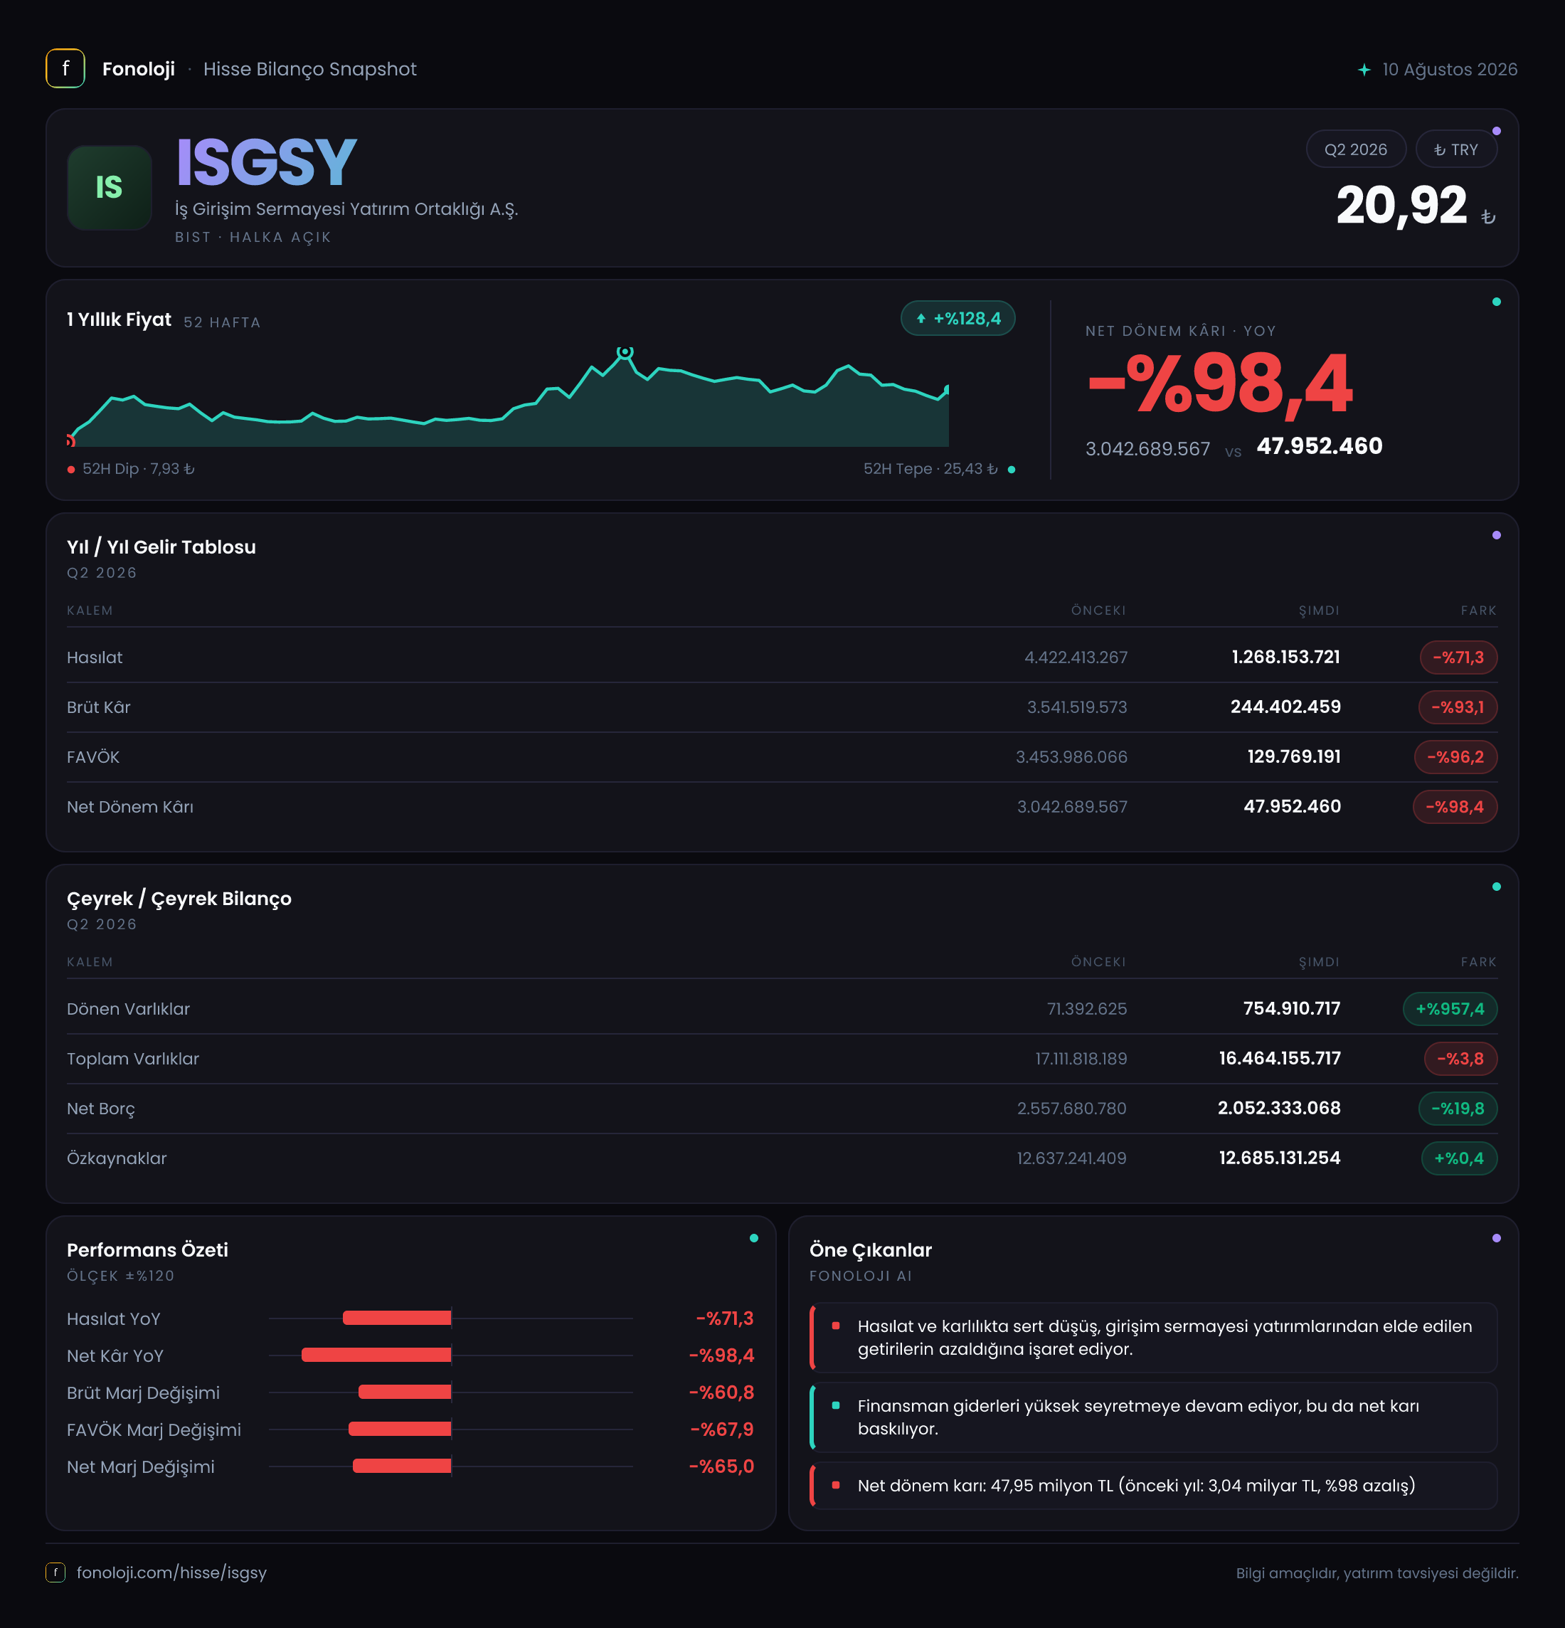Click the 10 Ağustos 2026 date
1565x1628 pixels.
click(1450, 70)
